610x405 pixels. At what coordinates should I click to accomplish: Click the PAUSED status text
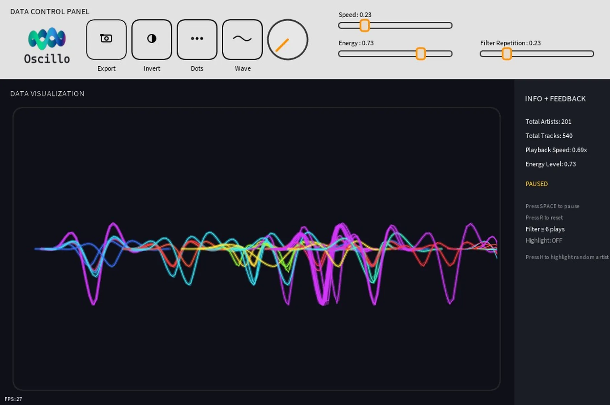pos(536,184)
